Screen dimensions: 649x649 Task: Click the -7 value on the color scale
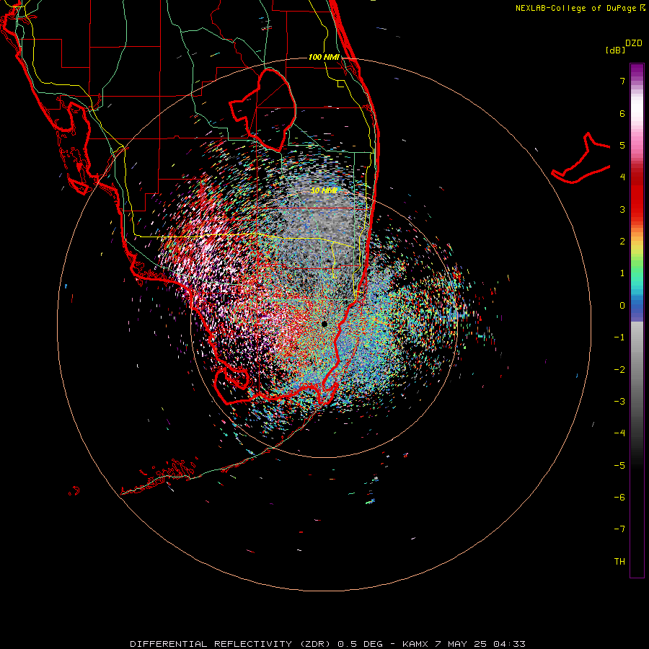[x=619, y=529]
